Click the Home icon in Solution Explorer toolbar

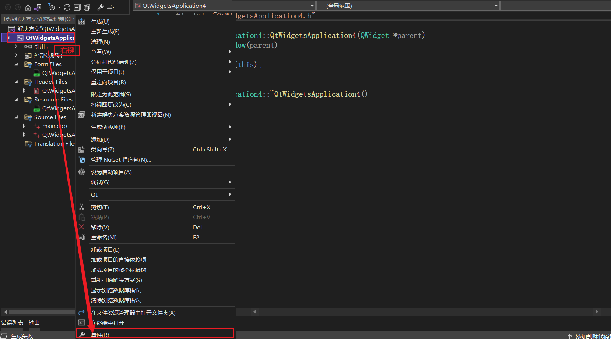pyautogui.click(x=28, y=7)
